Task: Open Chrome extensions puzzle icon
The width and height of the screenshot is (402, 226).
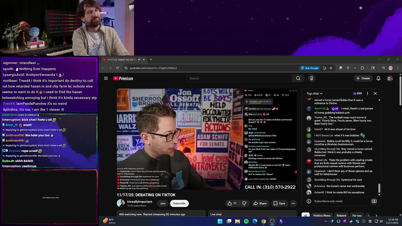Action: click(x=362, y=68)
